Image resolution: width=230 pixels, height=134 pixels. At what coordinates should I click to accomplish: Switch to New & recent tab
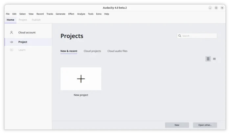click(69, 51)
